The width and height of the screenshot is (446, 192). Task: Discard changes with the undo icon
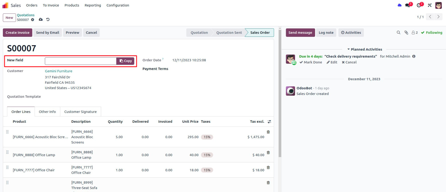48,19
